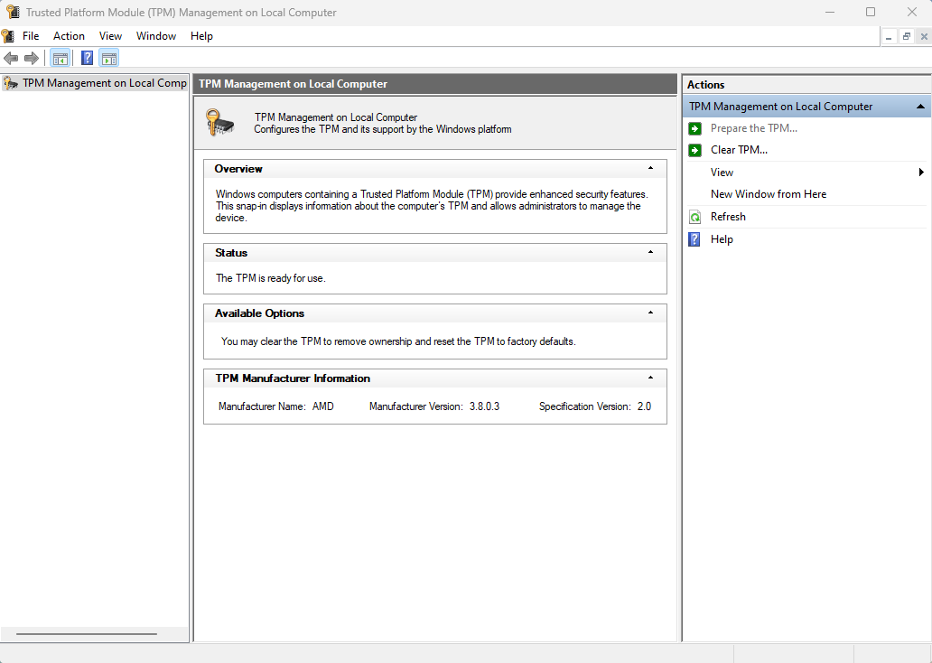932x663 pixels.
Task: Open Help via blue question toolbar icon
Action: pos(88,59)
